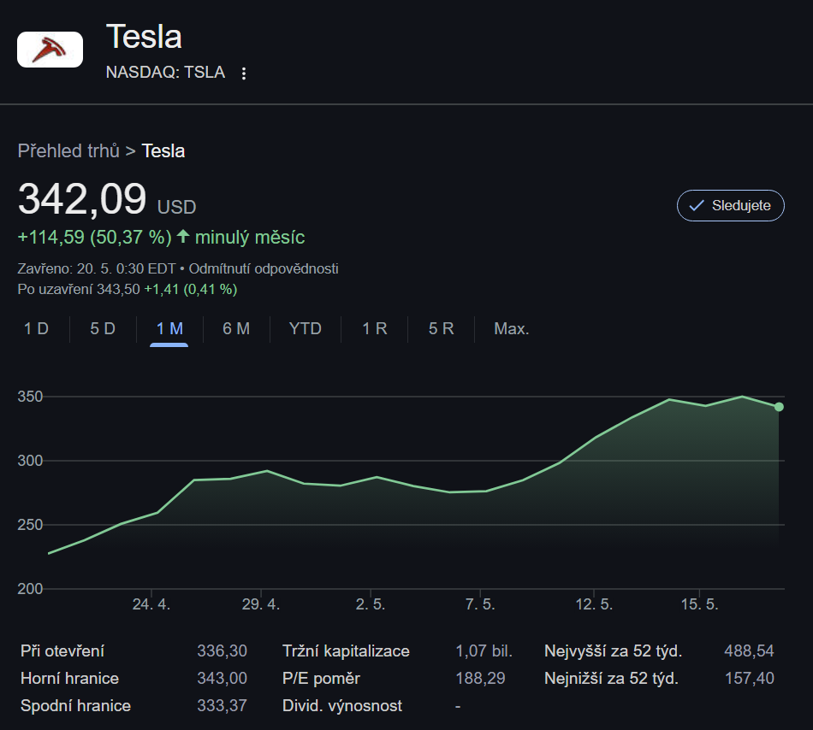The height and width of the screenshot is (730, 813).
Task: Click the NASDAQ: TSLA ticker text
Action: pyautogui.click(x=165, y=72)
